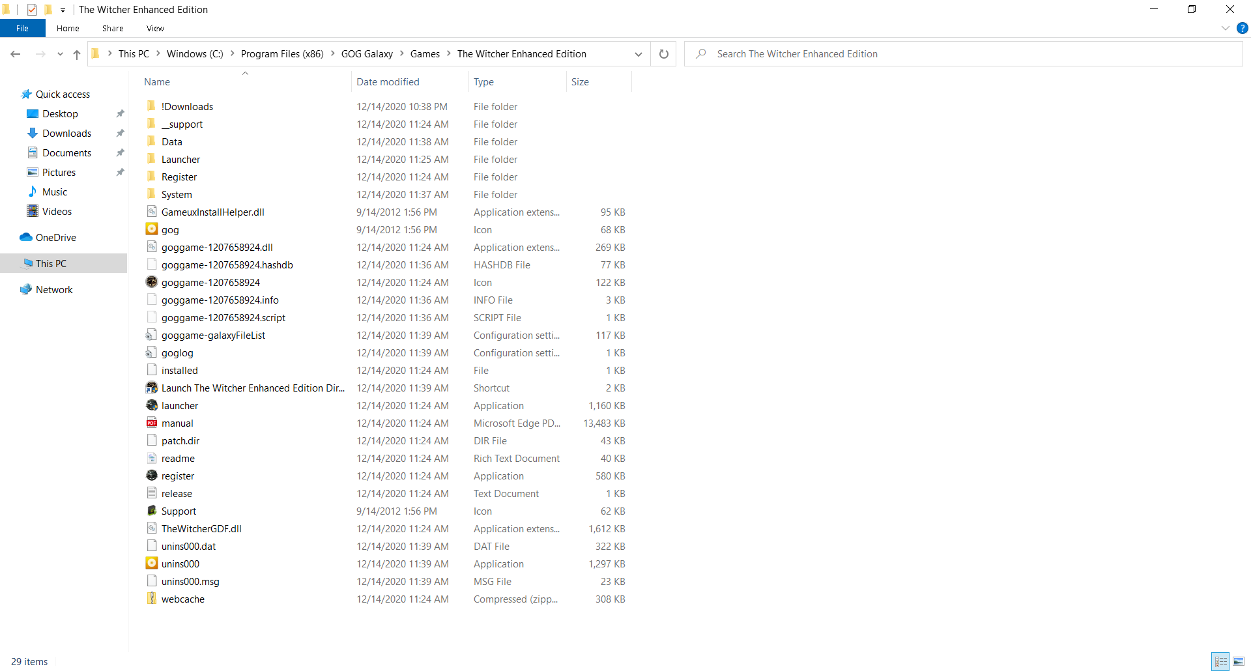Select the webcache zipped folder icon
1251x671 pixels.
151,599
